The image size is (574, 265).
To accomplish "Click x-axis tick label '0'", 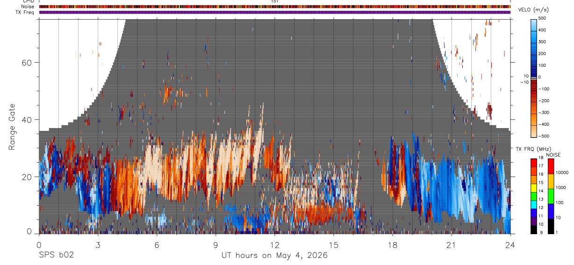I will coord(39,245).
